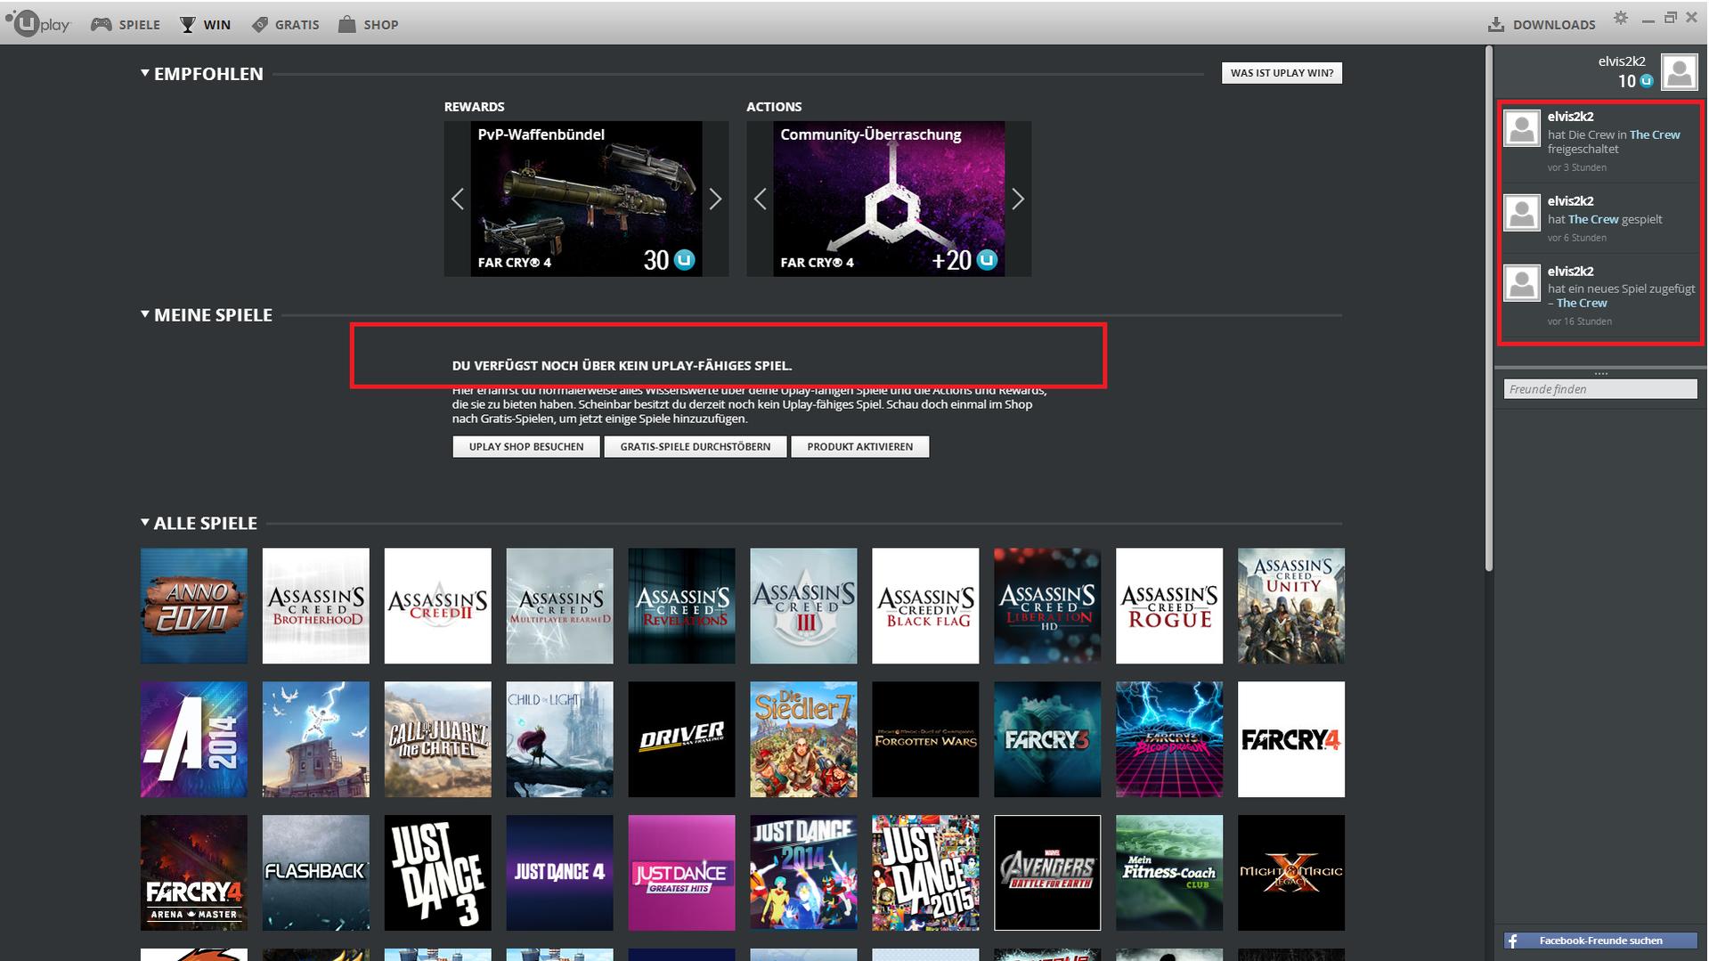This screenshot has width=1709, height=961.
Task: Open Die Siedler 7 tile
Action: click(x=804, y=739)
